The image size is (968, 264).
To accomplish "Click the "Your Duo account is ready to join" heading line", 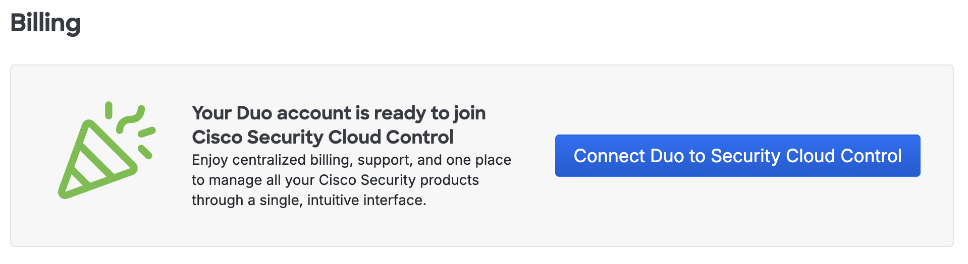I will 338,113.
